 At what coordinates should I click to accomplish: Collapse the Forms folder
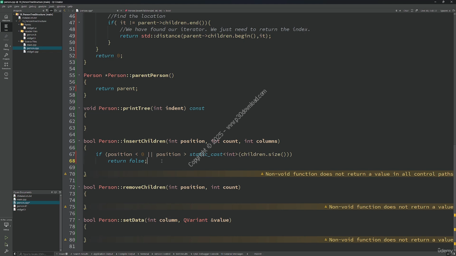tap(19, 25)
